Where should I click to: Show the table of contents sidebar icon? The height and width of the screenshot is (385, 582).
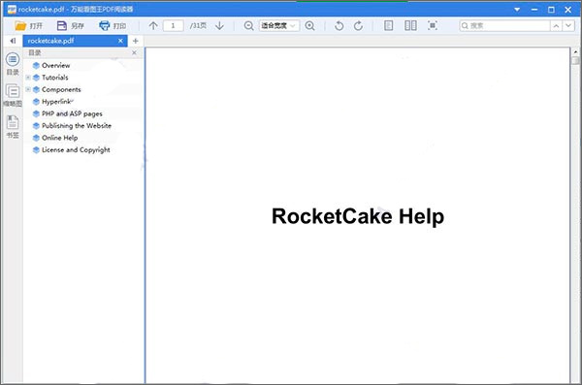point(13,63)
